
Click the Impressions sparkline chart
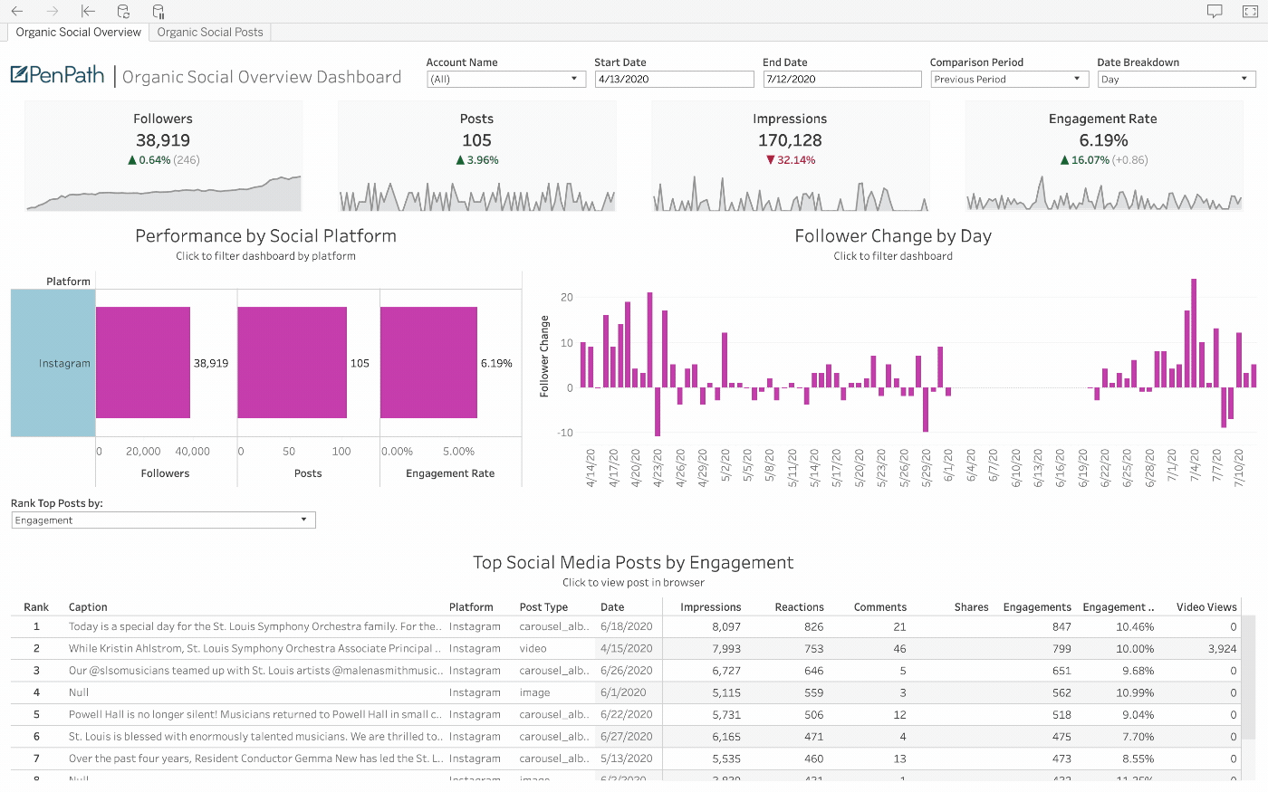pos(790,194)
